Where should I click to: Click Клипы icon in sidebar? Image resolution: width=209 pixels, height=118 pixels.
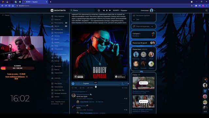click(x=52, y=42)
